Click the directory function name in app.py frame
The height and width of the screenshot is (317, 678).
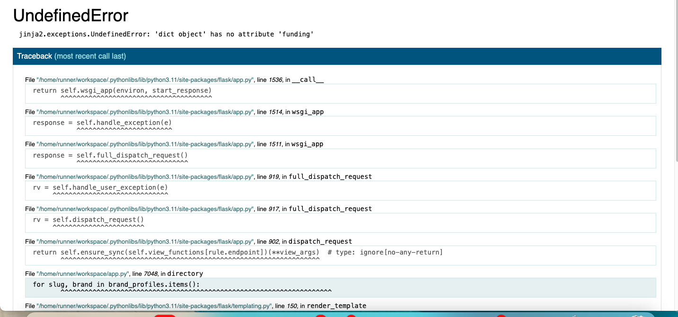pos(185,273)
